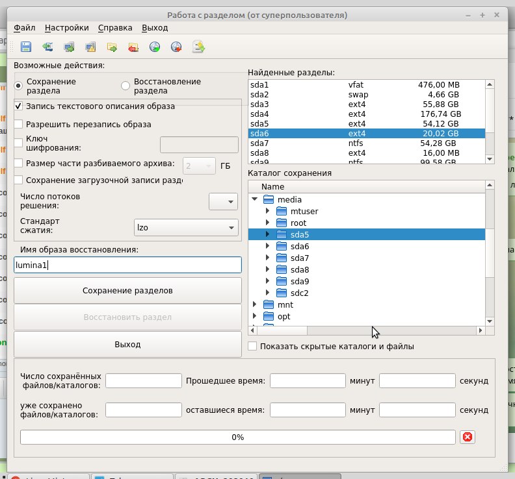
Task: Open the 'Настройки' menu
Action: pos(67,28)
